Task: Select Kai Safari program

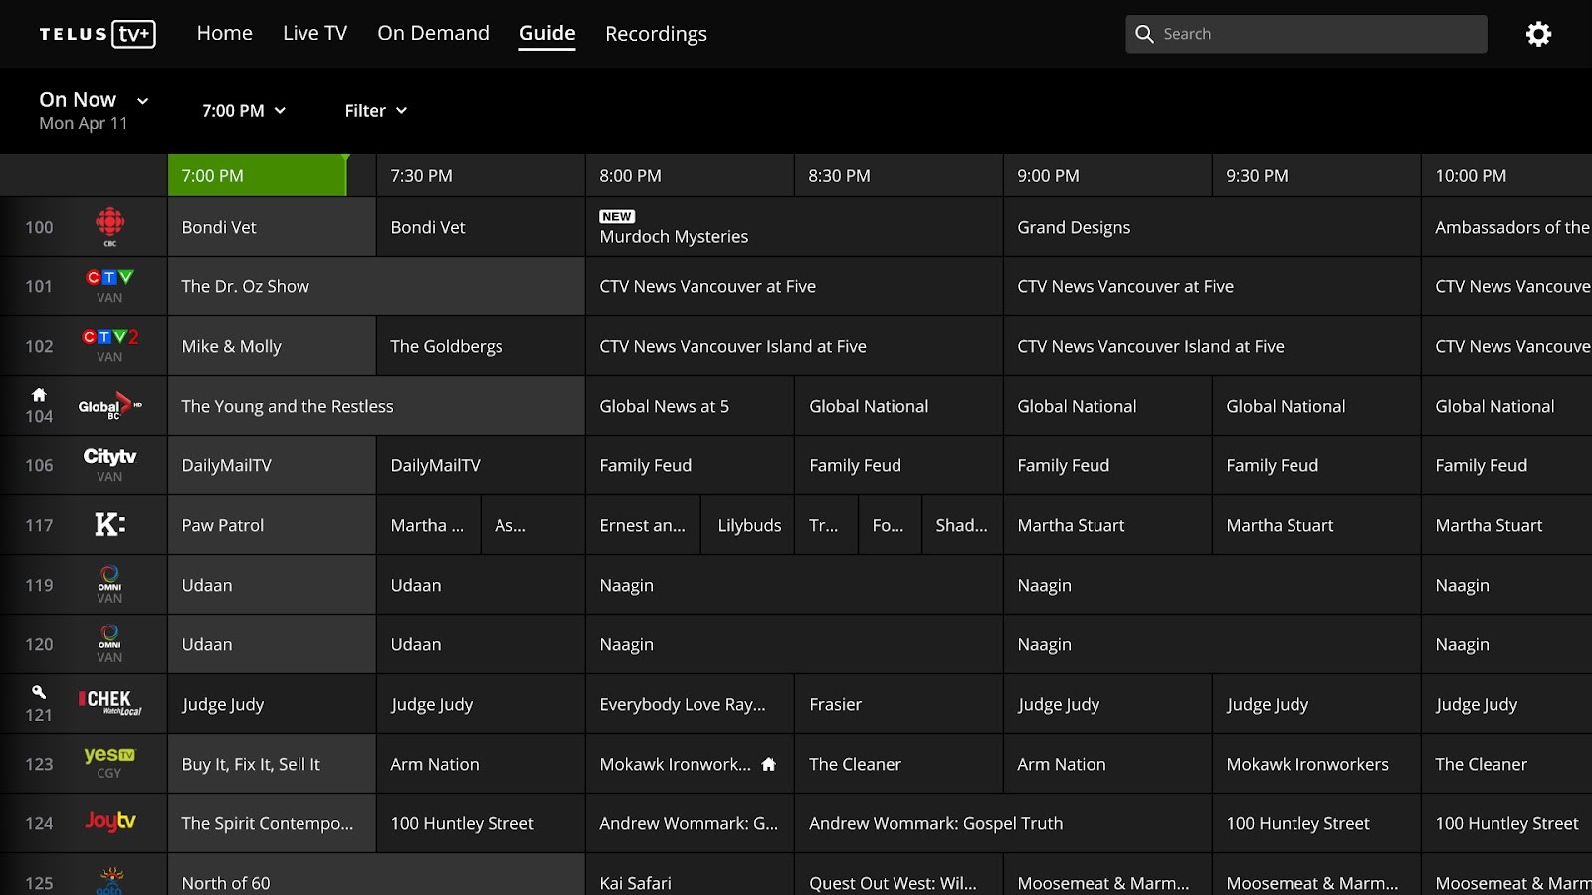Action: point(690,875)
